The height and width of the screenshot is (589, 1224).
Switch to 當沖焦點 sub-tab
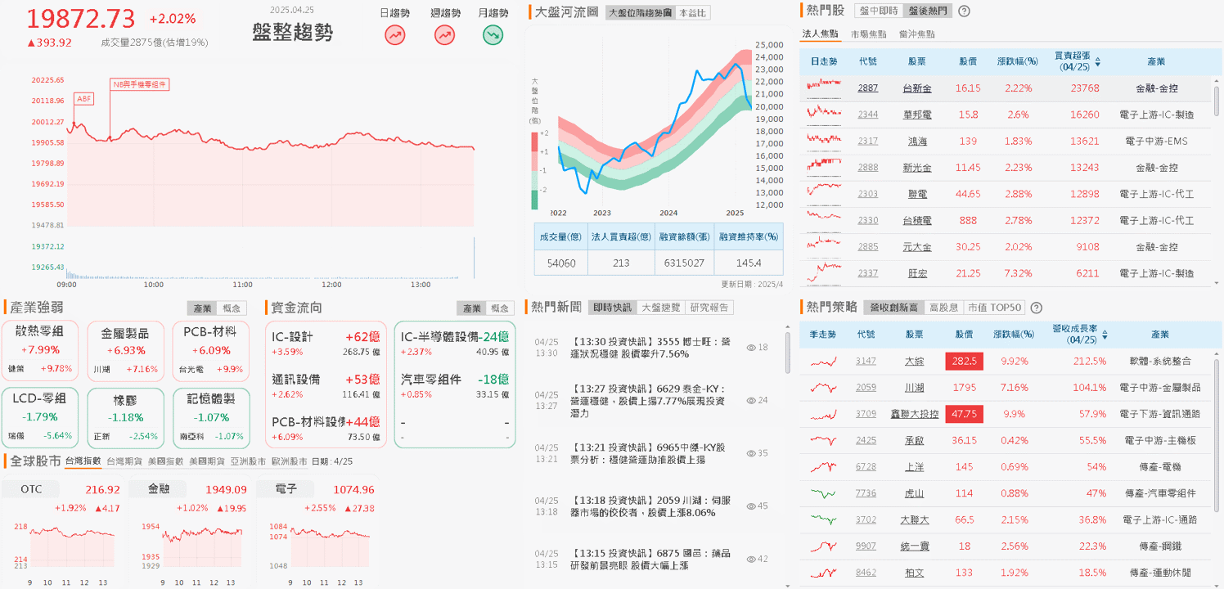click(916, 34)
